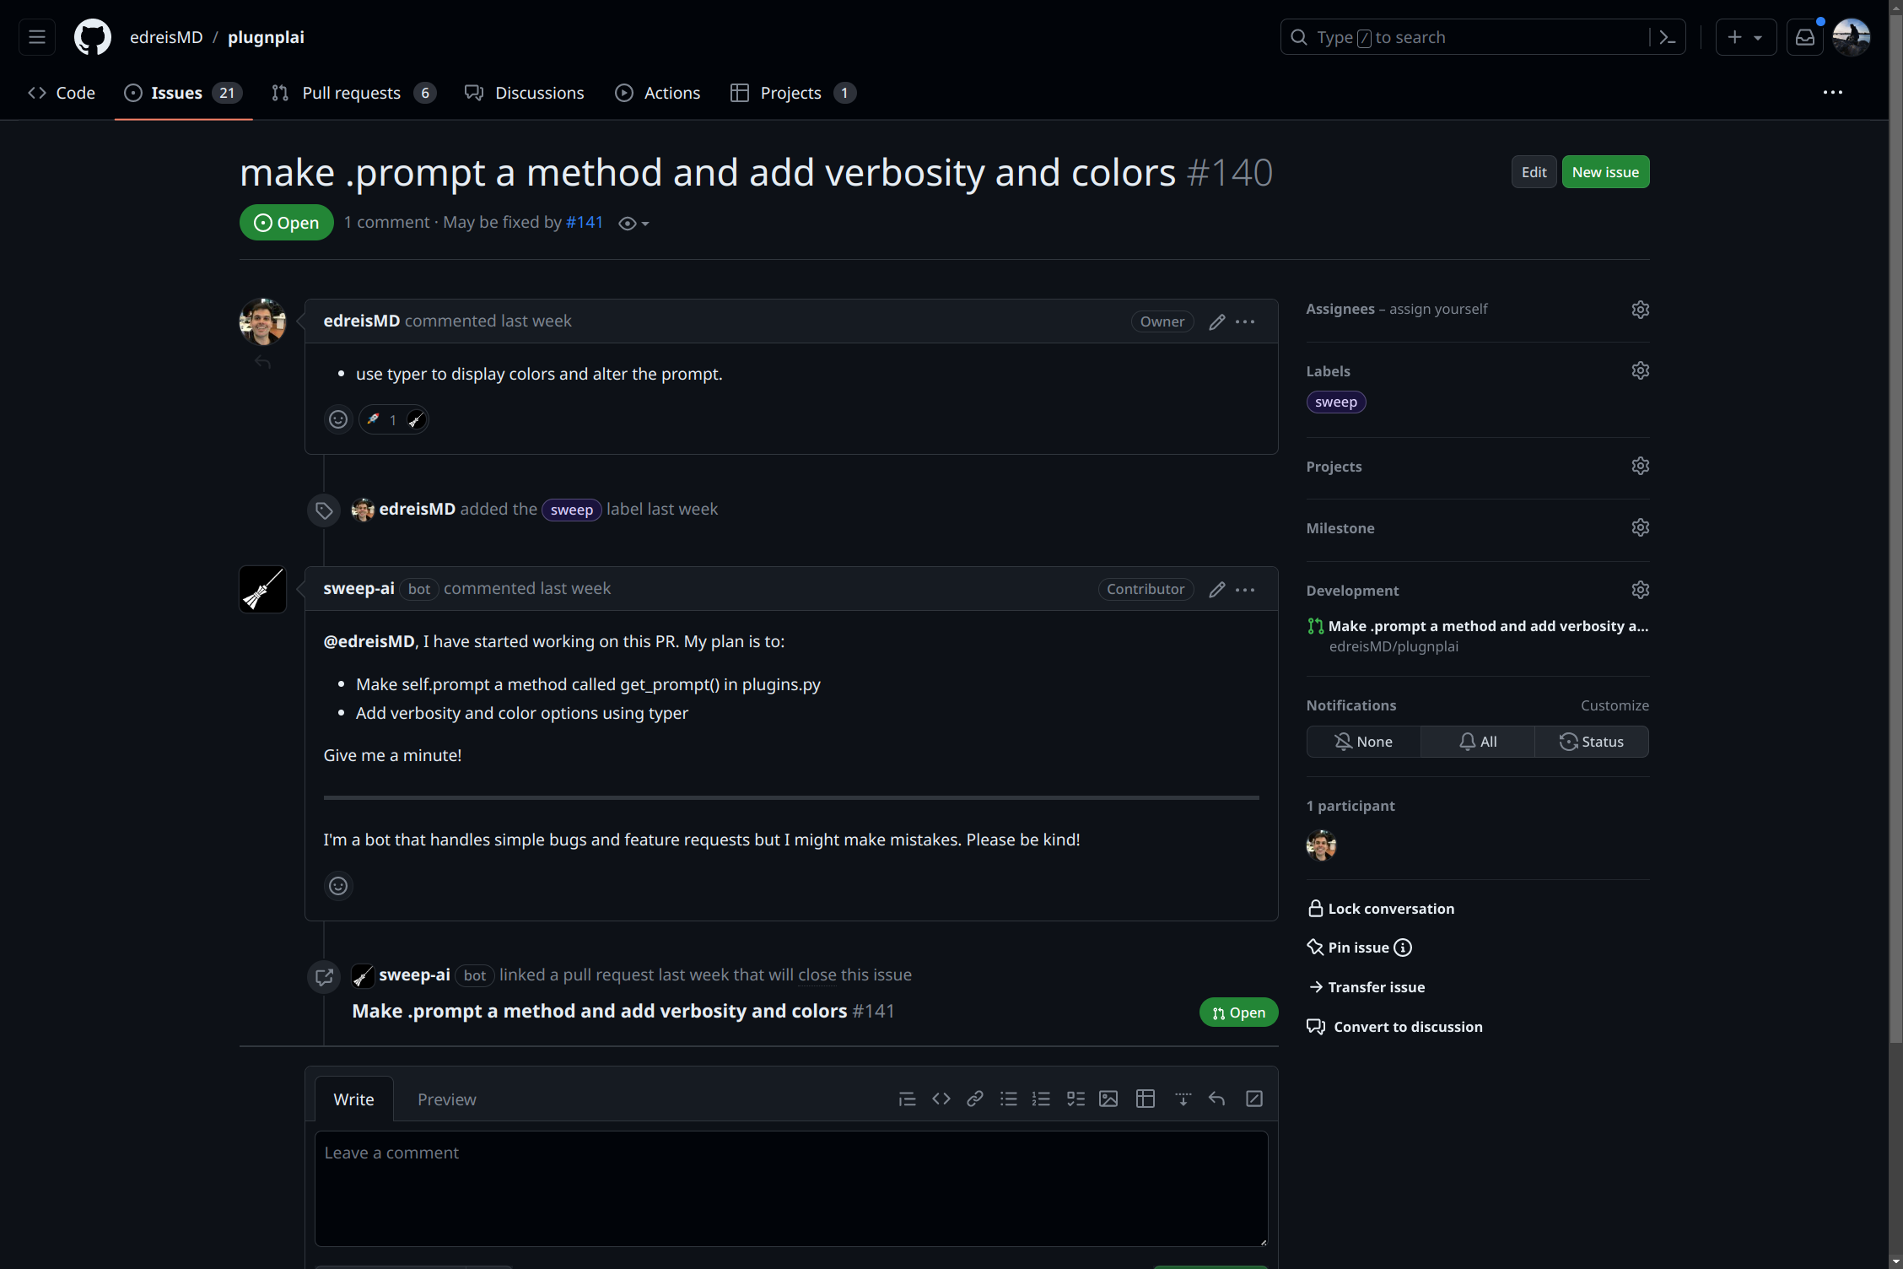The width and height of the screenshot is (1903, 1269).
Task: Edit sweep-ai's comment with pencil icon
Action: click(1216, 589)
